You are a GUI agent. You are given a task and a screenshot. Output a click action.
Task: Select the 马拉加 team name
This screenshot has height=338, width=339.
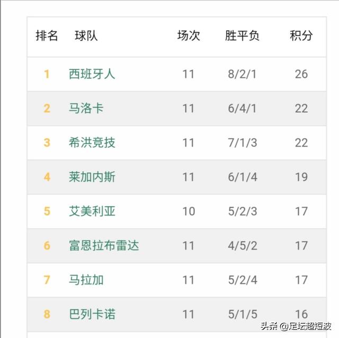click(86, 280)
